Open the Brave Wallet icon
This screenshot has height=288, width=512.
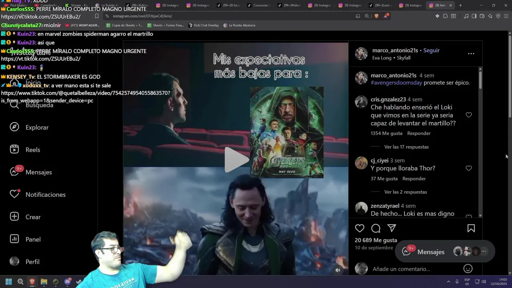482,16
